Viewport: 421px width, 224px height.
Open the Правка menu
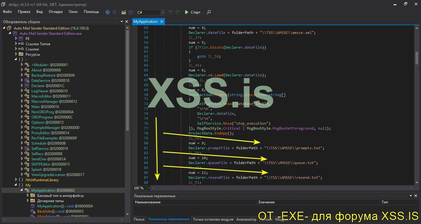24,12
